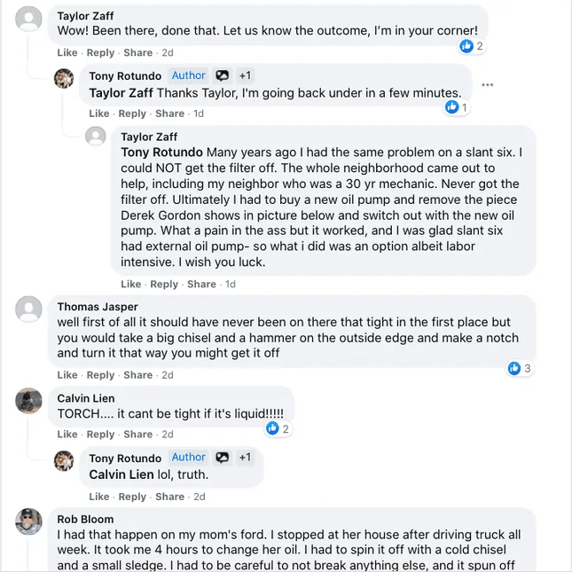This screenshot has width=572, height=572.
Task: Click the like reaction icon on Taylor Zaff's comment
Action: pos(466,46)
